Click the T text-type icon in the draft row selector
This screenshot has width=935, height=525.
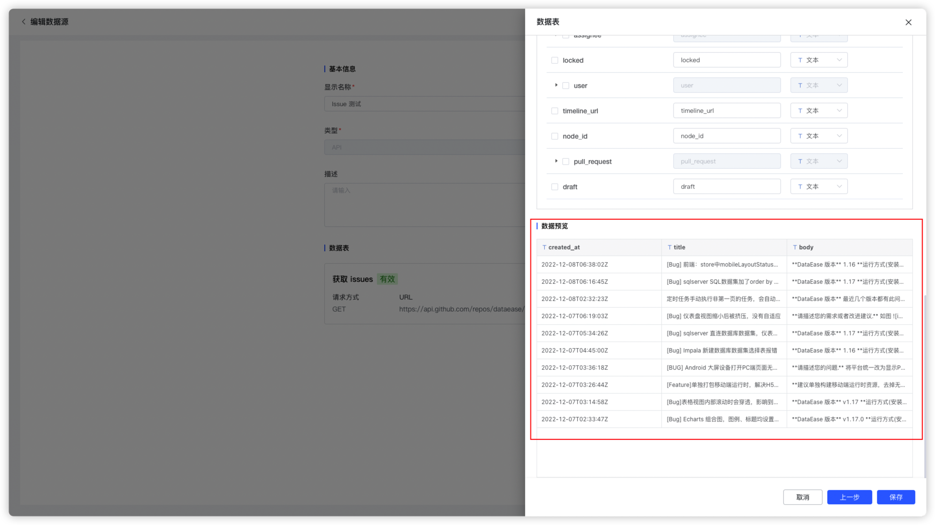[800, 186]
